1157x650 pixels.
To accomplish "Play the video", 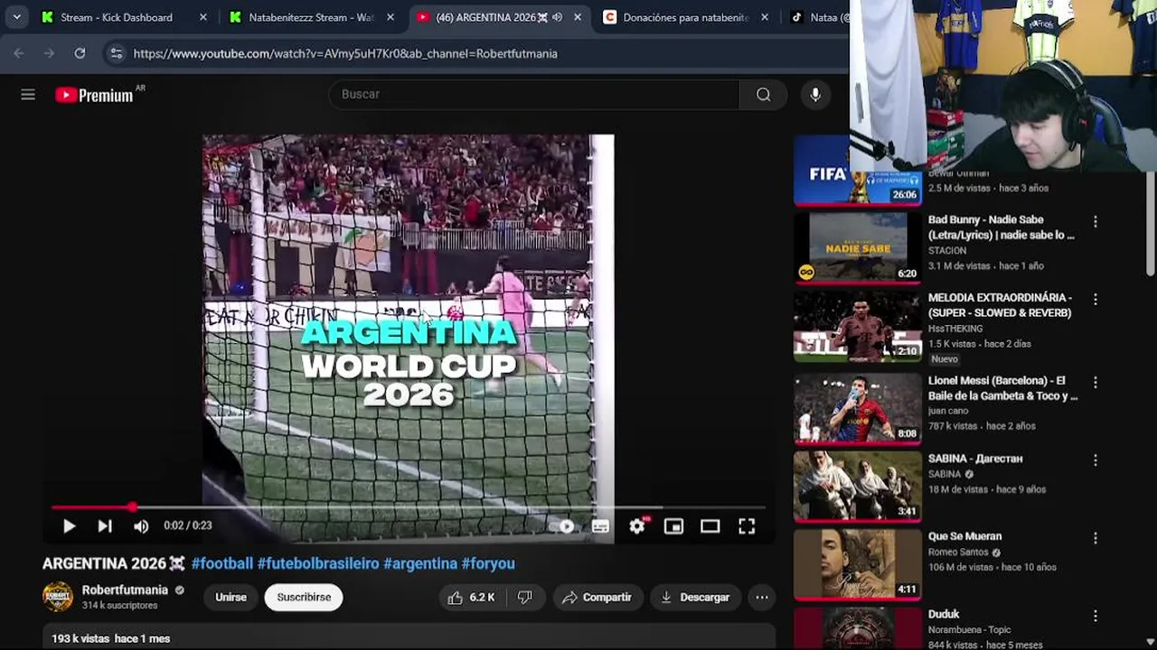I will click(69, 526).
